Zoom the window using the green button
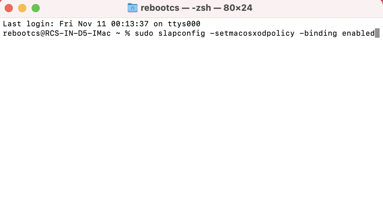 [36, 8]
